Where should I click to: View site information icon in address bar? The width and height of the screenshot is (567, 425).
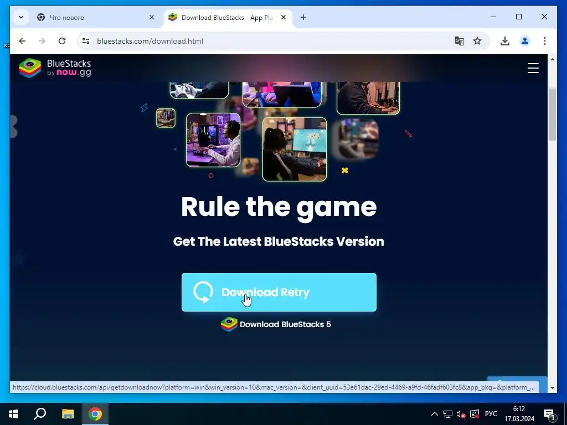[x=86, y=41]
